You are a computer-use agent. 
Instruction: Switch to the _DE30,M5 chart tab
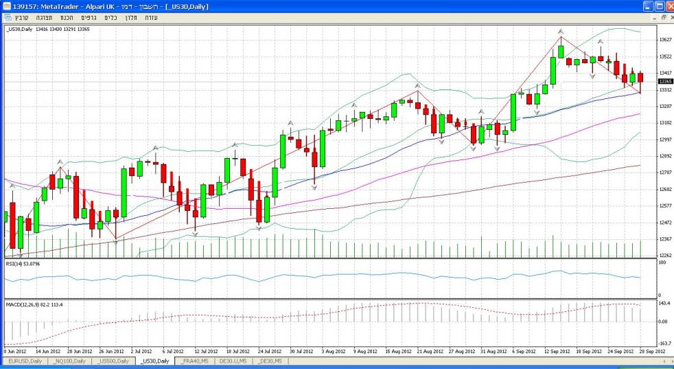point(269,361)
